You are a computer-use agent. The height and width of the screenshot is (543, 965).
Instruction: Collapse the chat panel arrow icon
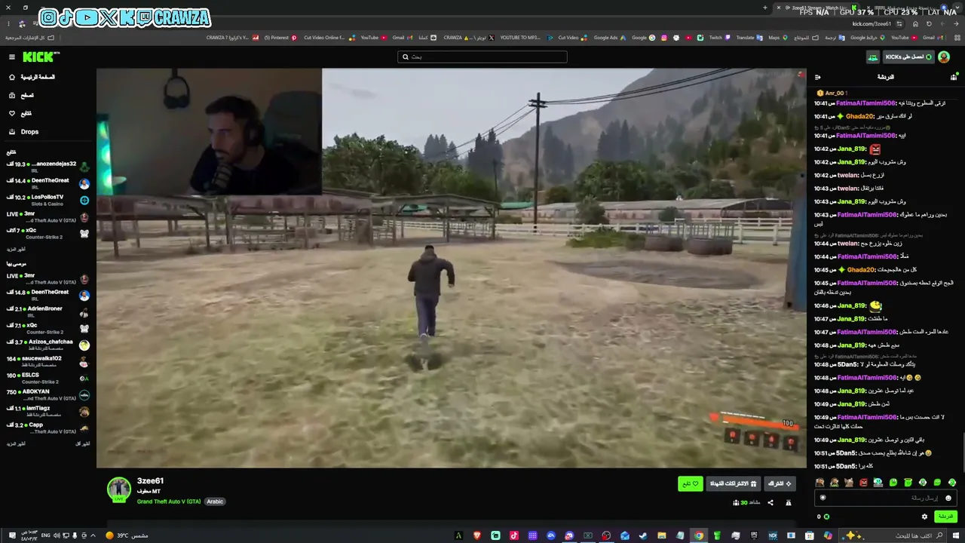pos(818,77)
